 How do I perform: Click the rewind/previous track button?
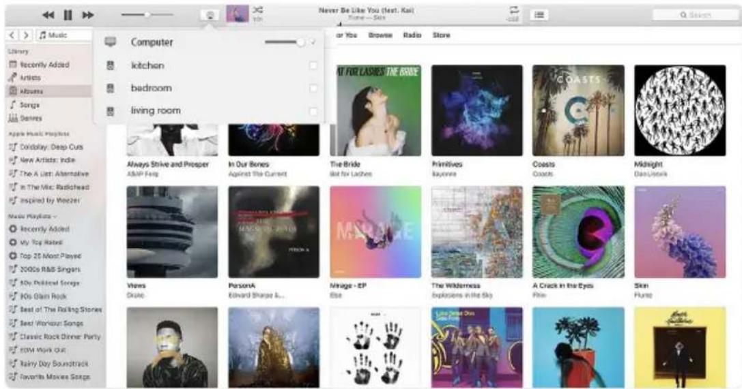coord(48,15)
